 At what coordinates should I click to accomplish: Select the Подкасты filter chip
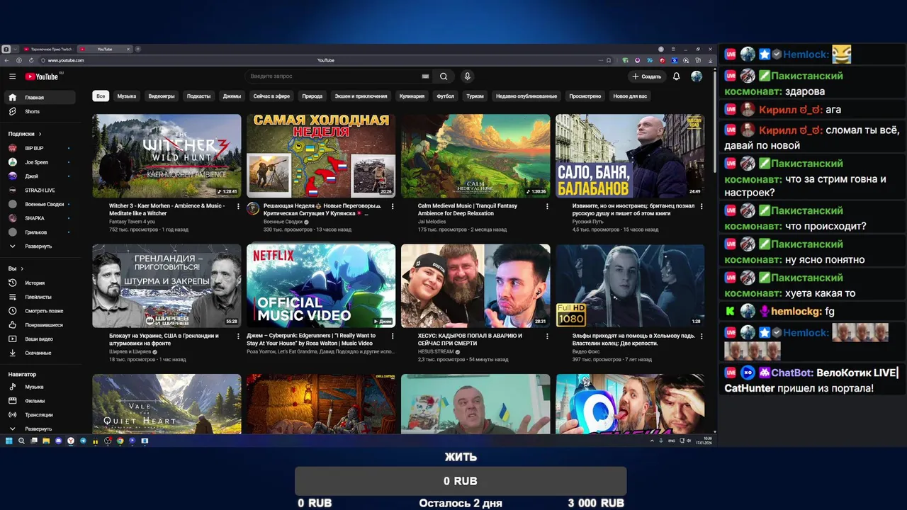pos(199,96)
